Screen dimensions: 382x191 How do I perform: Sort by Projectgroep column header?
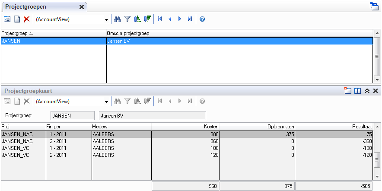click(x=54, y=34)
